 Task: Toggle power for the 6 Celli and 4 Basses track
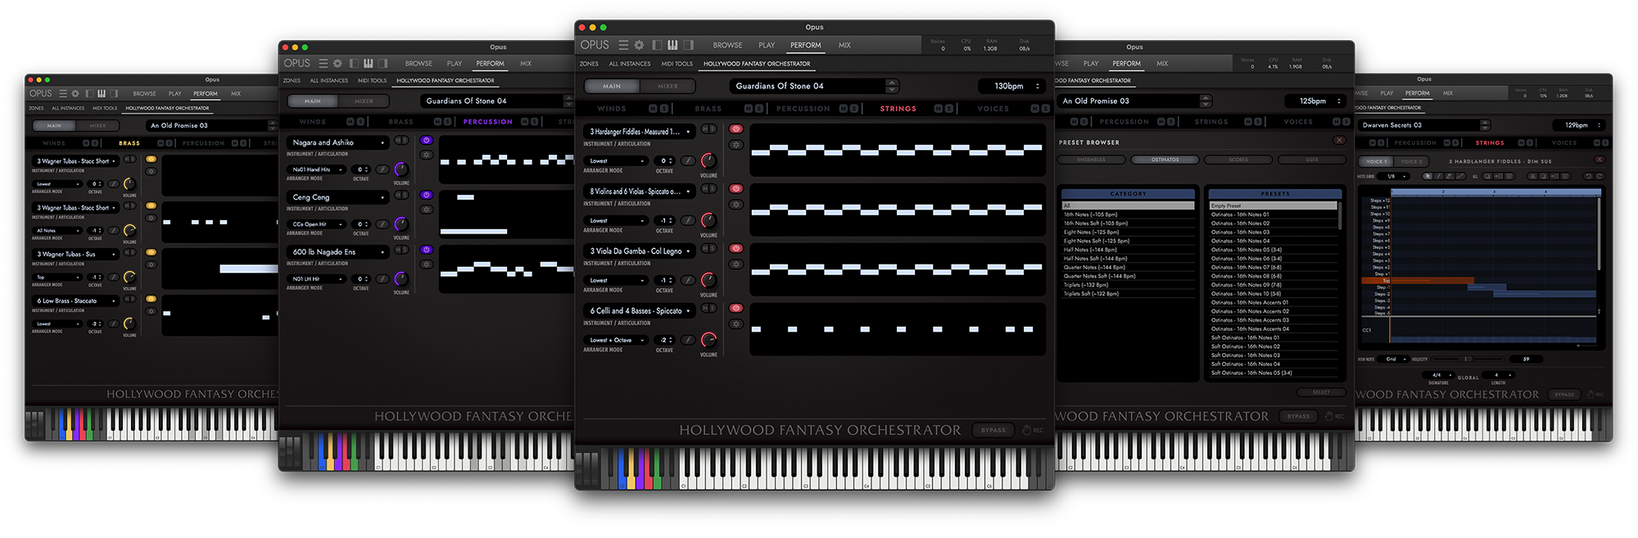[x=736, y=309]
